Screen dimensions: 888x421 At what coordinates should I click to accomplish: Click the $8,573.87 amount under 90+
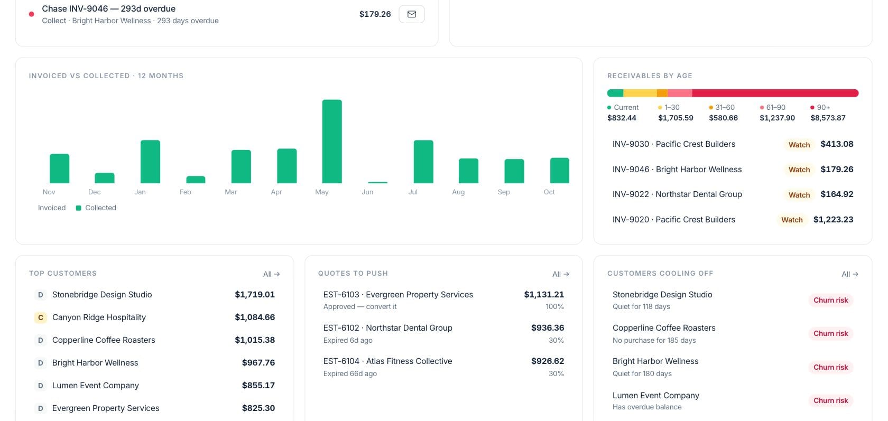[x=828, y=118]
